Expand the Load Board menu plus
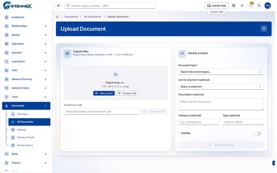 [x=45, y=62]
